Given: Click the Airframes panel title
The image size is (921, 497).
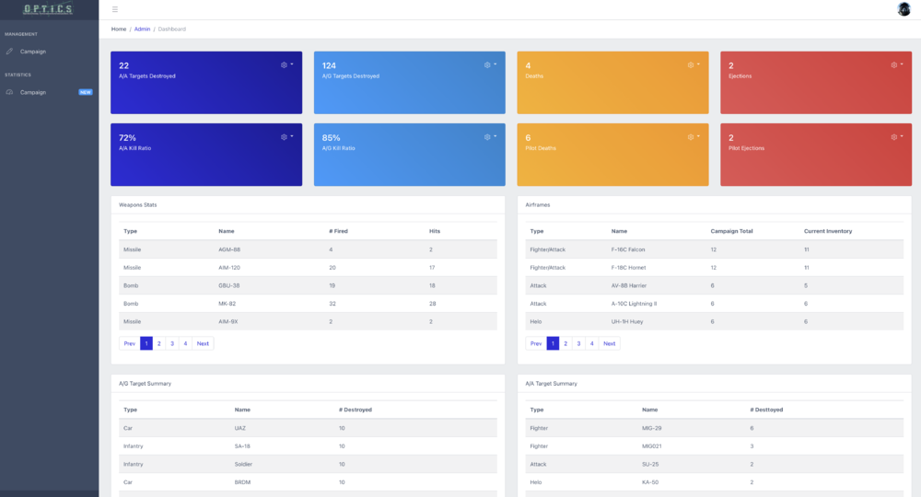Looking at the screenshot, I should [538, 205].
